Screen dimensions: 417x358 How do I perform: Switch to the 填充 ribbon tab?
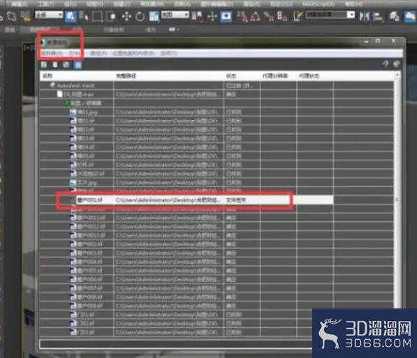point(150,29)
